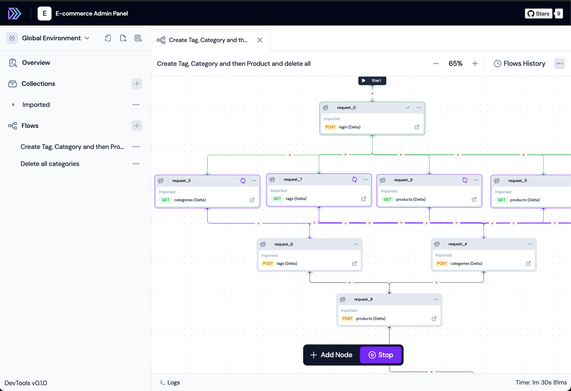Remove a connection by clicking a red X marker

coord(372,93)
